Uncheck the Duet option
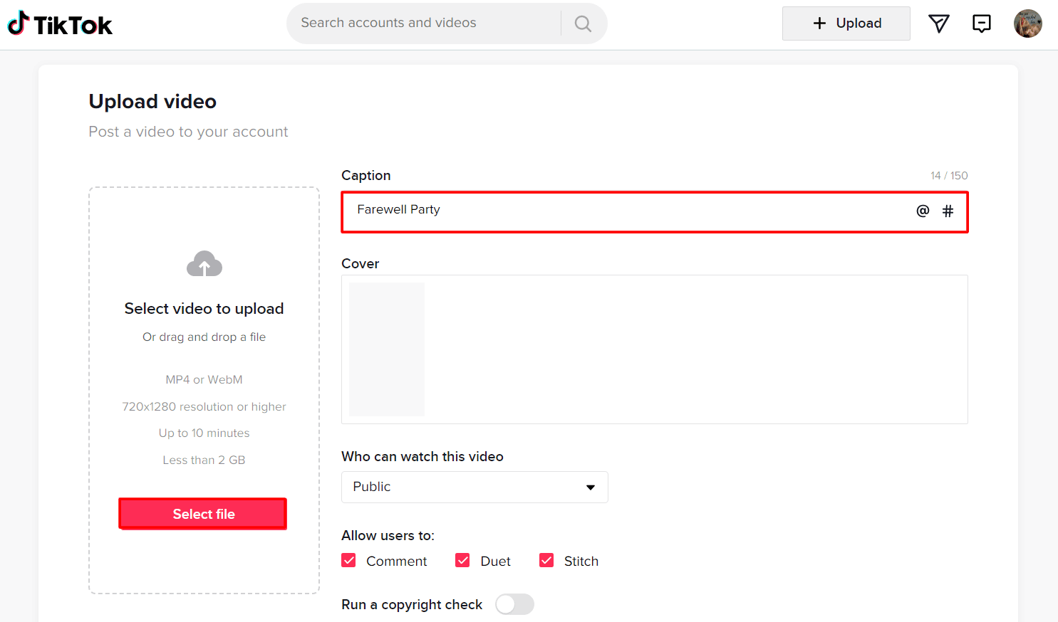This screenshot has width=1058, height=622. point(462,560)
